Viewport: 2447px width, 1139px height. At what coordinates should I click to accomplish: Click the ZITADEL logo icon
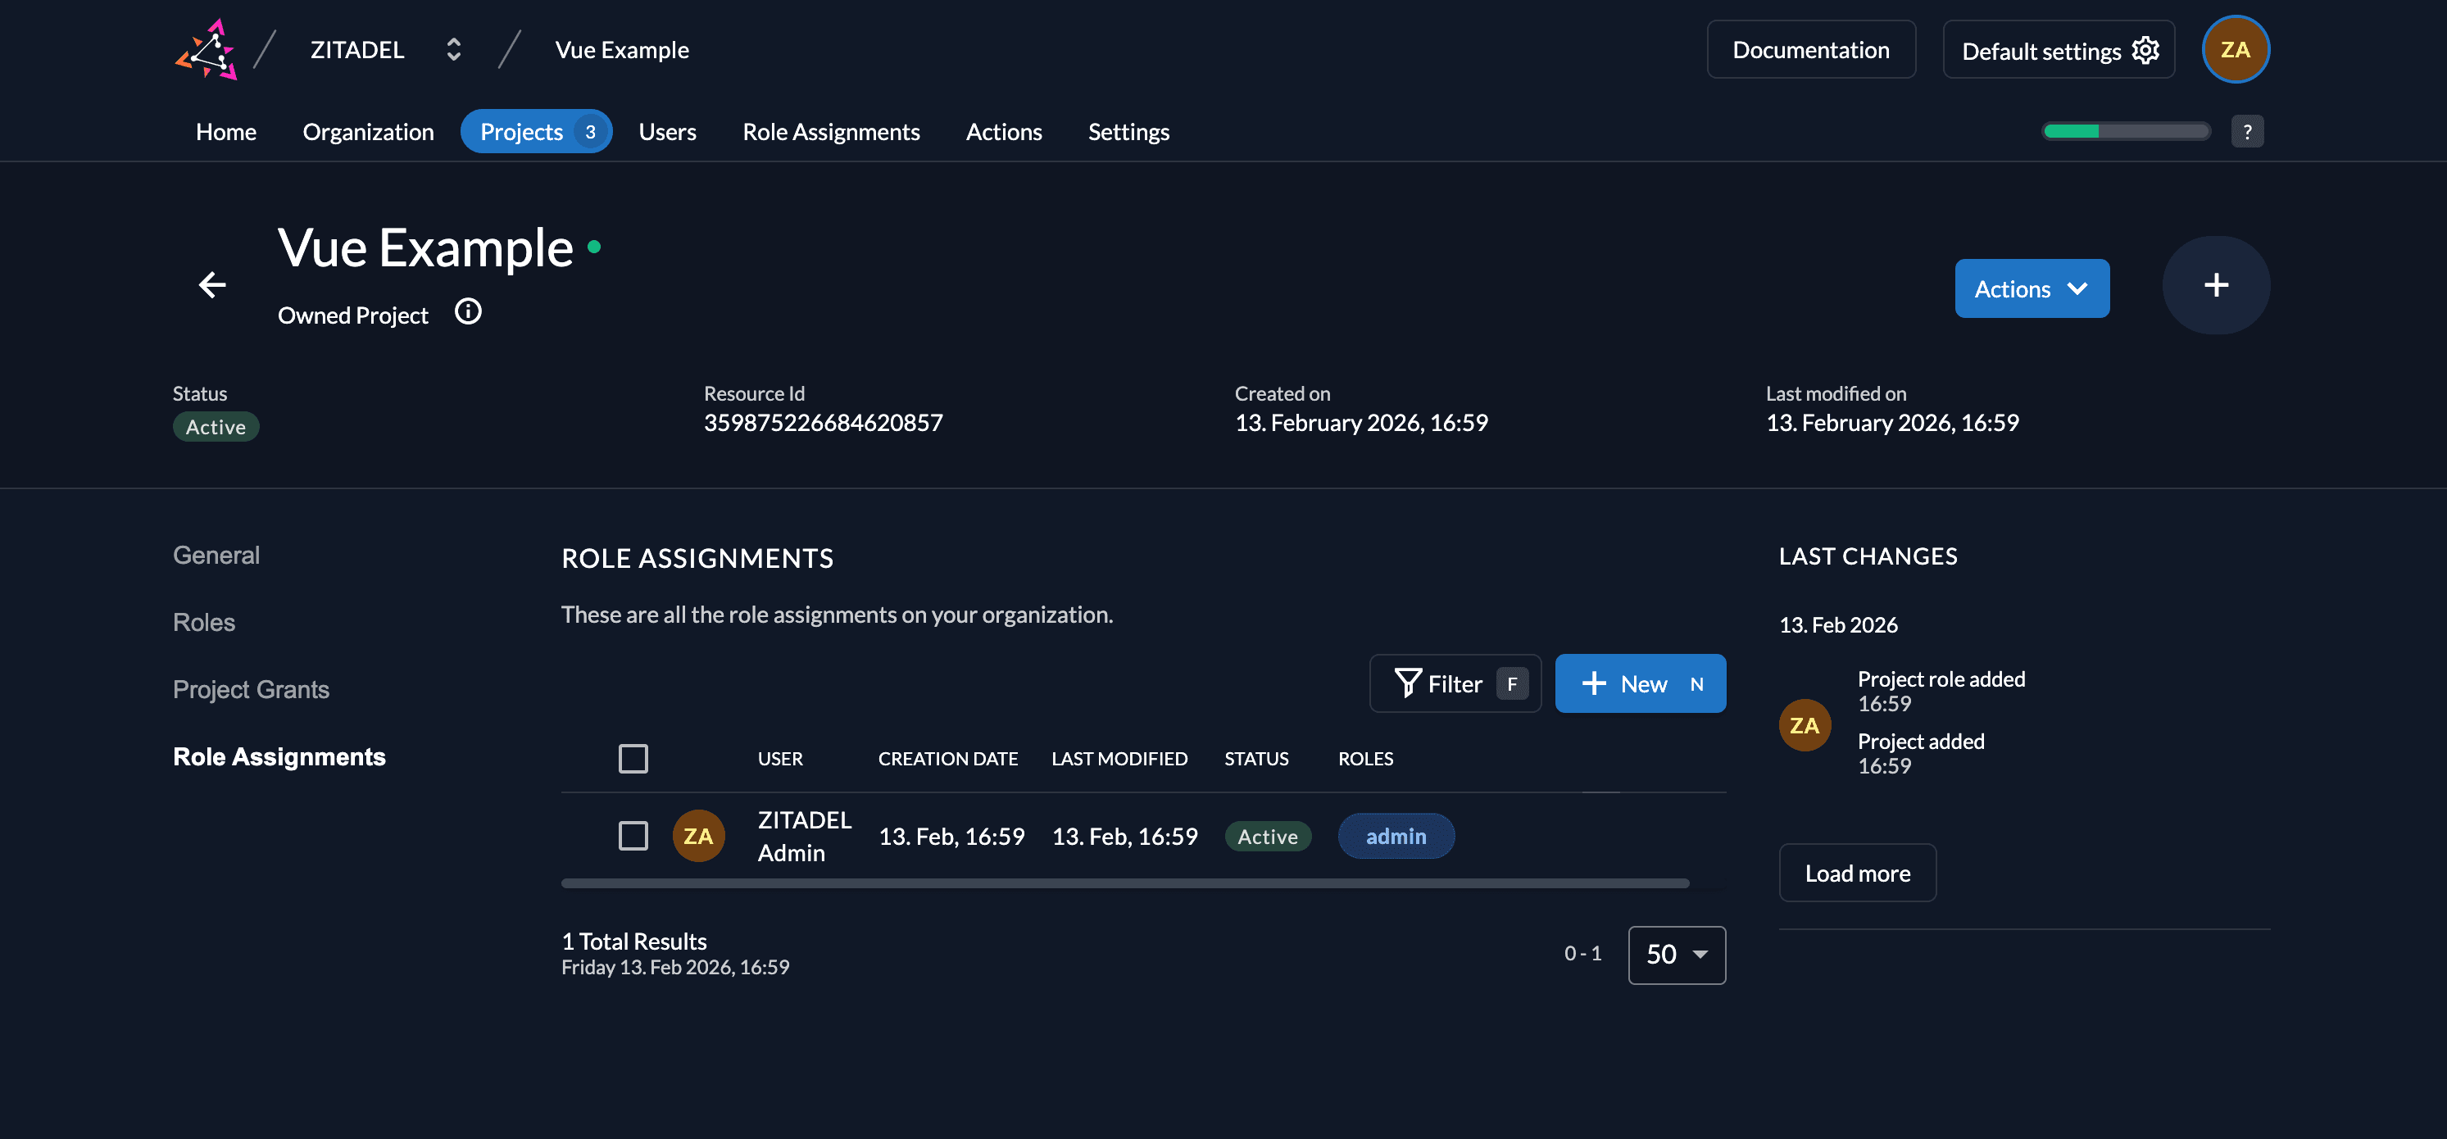point(207,49)
